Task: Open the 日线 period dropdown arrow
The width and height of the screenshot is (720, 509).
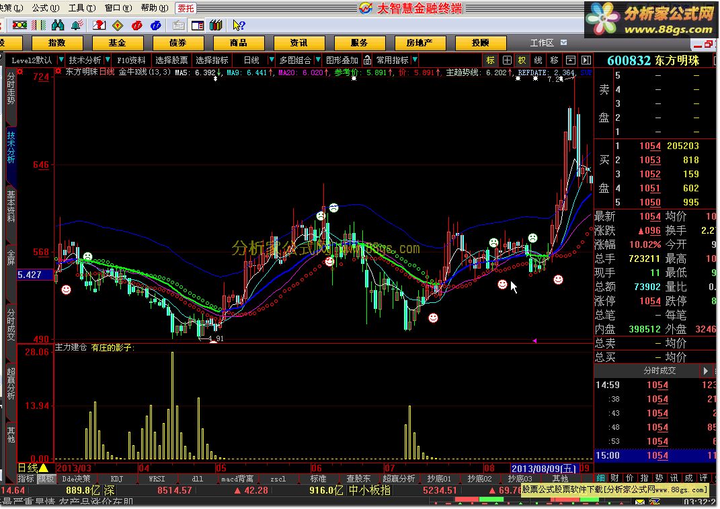Action: [x=272, y=60]
